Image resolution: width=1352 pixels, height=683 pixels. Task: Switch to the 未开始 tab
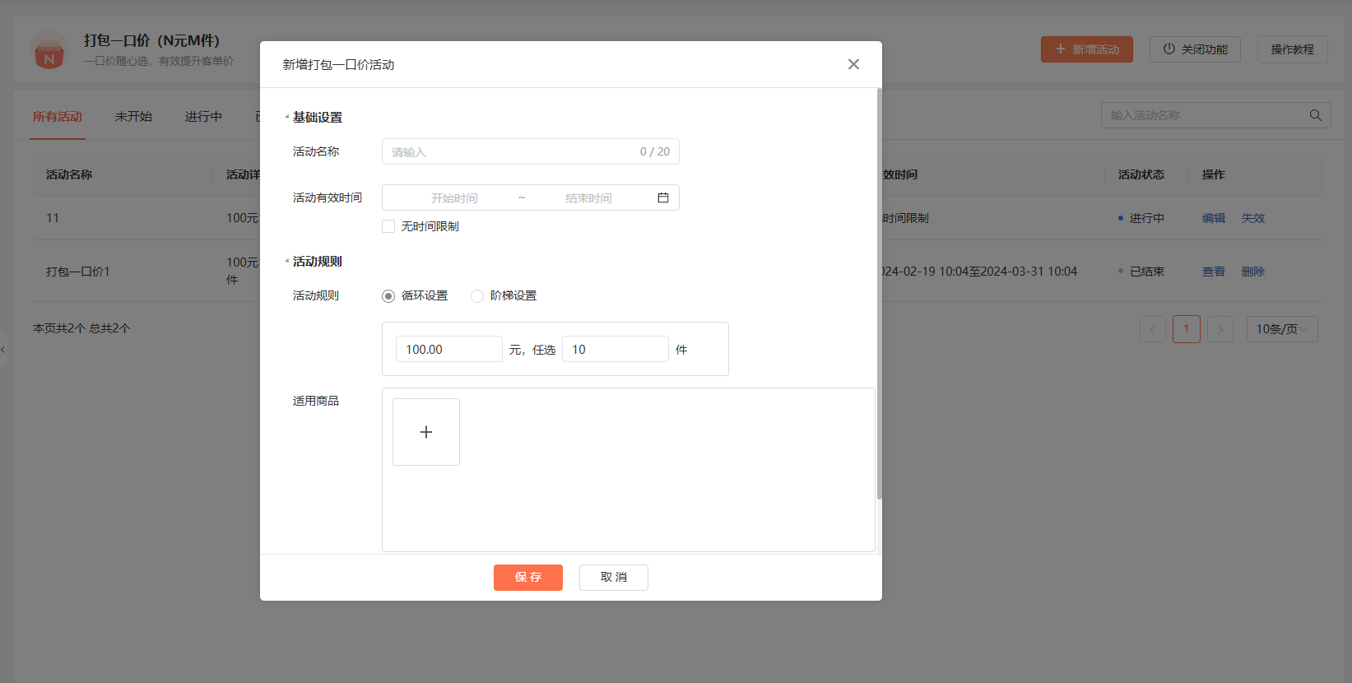coord(133,117)
